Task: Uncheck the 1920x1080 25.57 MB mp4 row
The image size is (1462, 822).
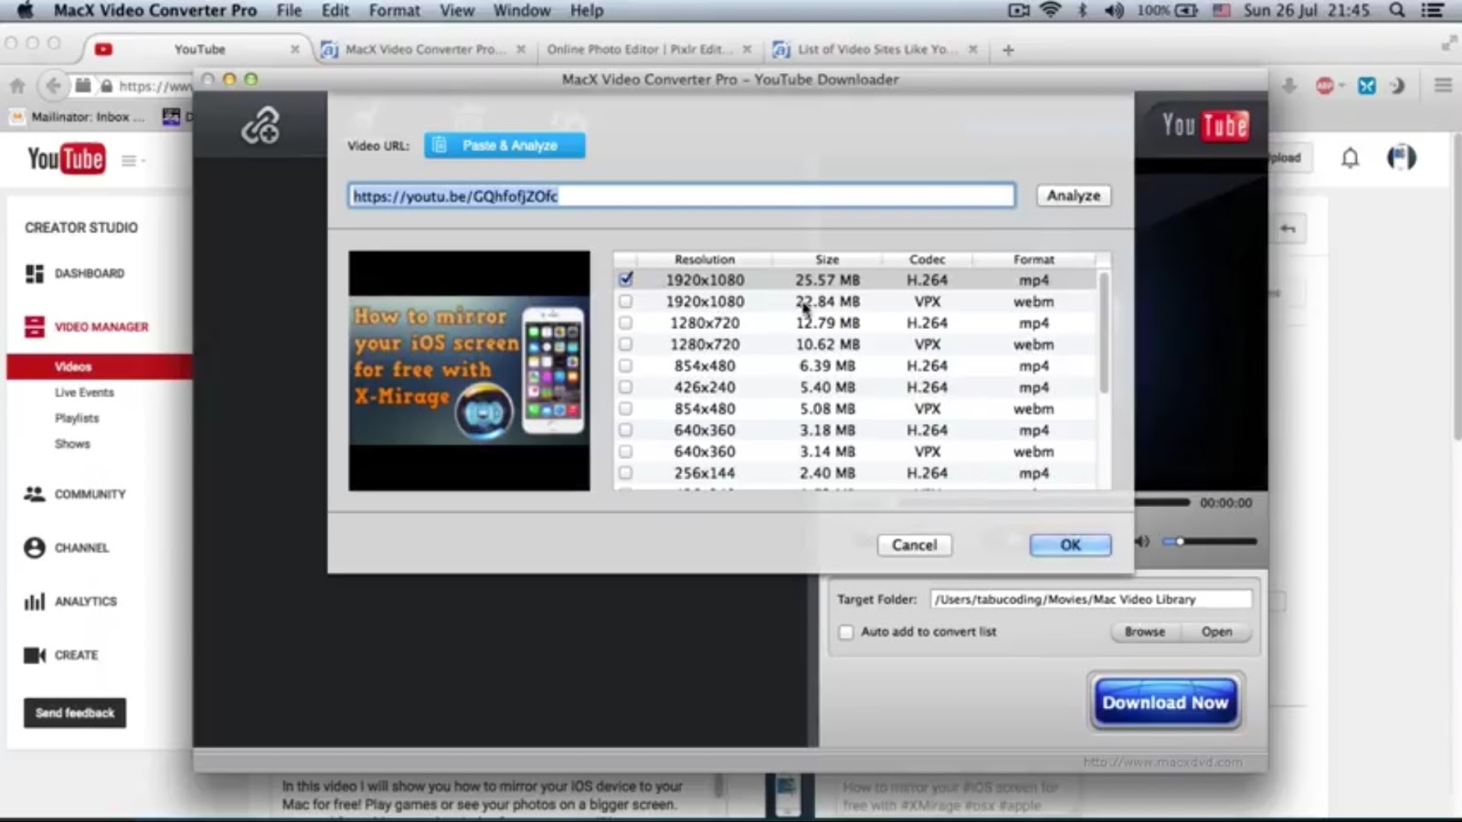Action: pos(625,279)
